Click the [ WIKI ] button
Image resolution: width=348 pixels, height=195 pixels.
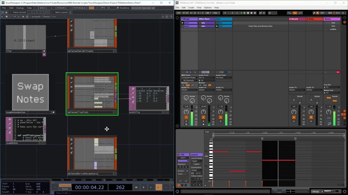(x=42, y=8)
